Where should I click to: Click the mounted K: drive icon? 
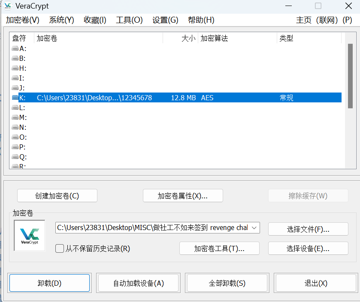click(x=15, y=98)
